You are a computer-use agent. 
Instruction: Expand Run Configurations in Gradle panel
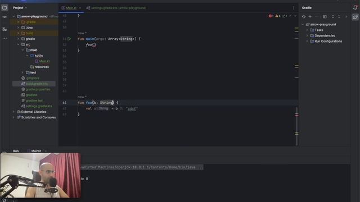[x=307, y=42]
